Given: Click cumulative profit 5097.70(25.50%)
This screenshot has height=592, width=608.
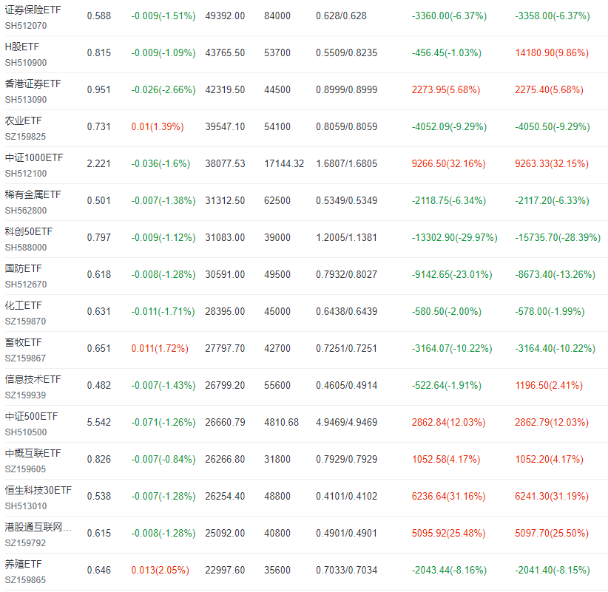Looking at the screenshot, I should (552, 533).
